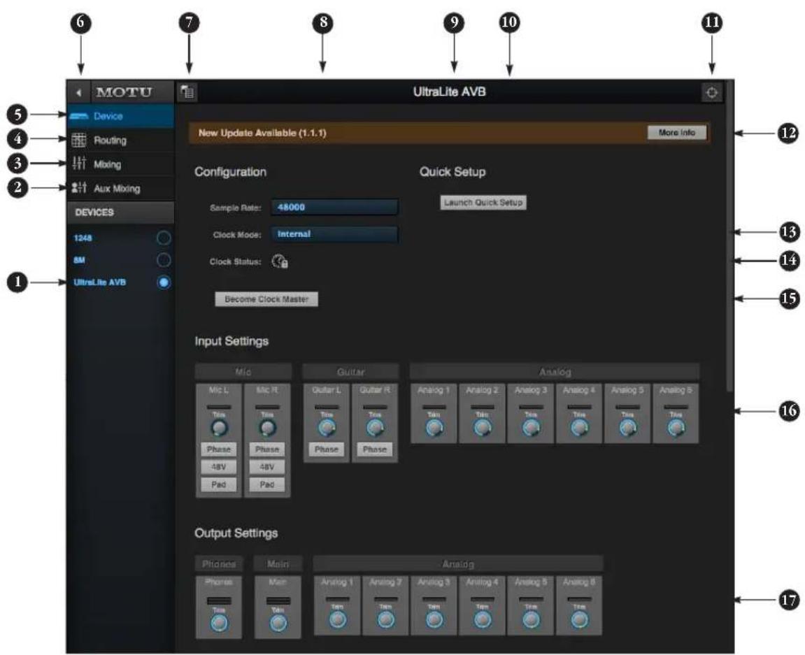Viewport: 805px width, 655px height.
Task: Open the Sample Rate dropdown
Action: (334, 208)
